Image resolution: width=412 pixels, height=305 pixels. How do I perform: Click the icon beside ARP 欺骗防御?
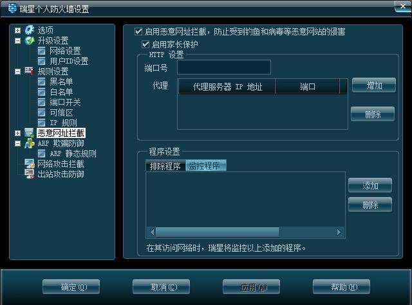30,143
